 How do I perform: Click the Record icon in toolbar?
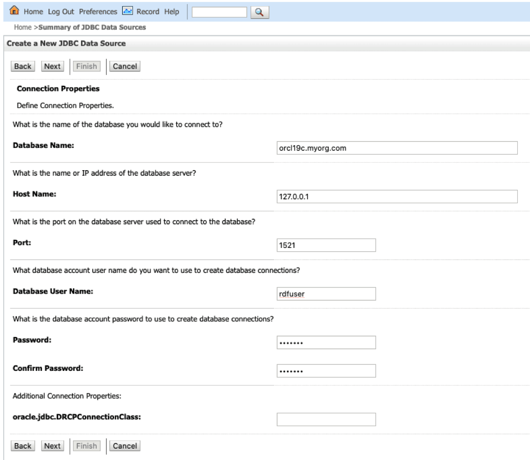pyautogui.click(x=127, y=11)
